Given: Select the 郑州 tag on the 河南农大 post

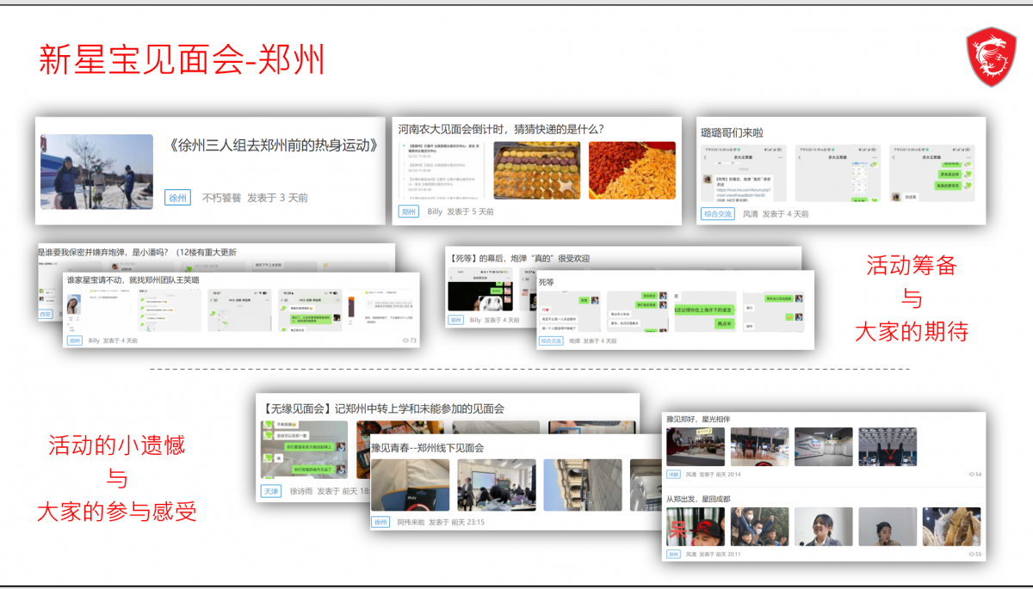Looking at the screenshot, I should [x=408, y=212].
